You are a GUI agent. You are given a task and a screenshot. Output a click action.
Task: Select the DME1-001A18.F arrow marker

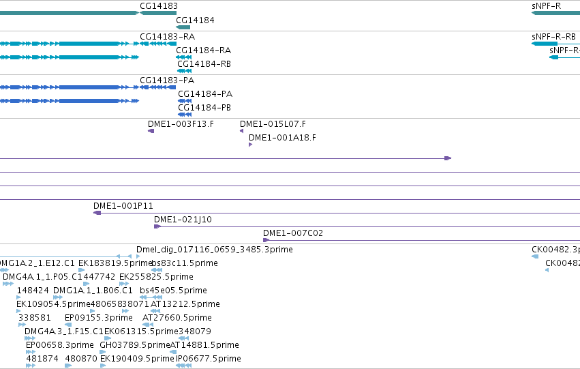(x=250, y=145)
